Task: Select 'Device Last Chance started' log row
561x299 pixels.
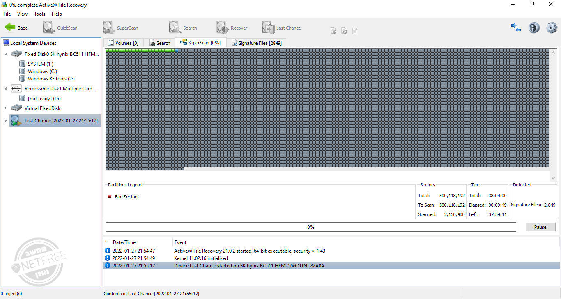Action: tap(331, 265)
